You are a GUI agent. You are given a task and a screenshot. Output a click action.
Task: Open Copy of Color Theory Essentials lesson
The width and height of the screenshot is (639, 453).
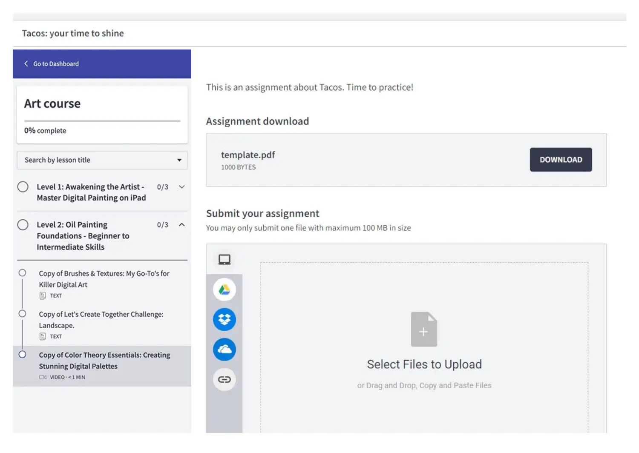coord(104,360)
